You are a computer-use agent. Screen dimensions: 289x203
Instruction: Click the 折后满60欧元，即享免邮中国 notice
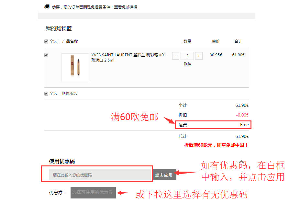[216, 145]
